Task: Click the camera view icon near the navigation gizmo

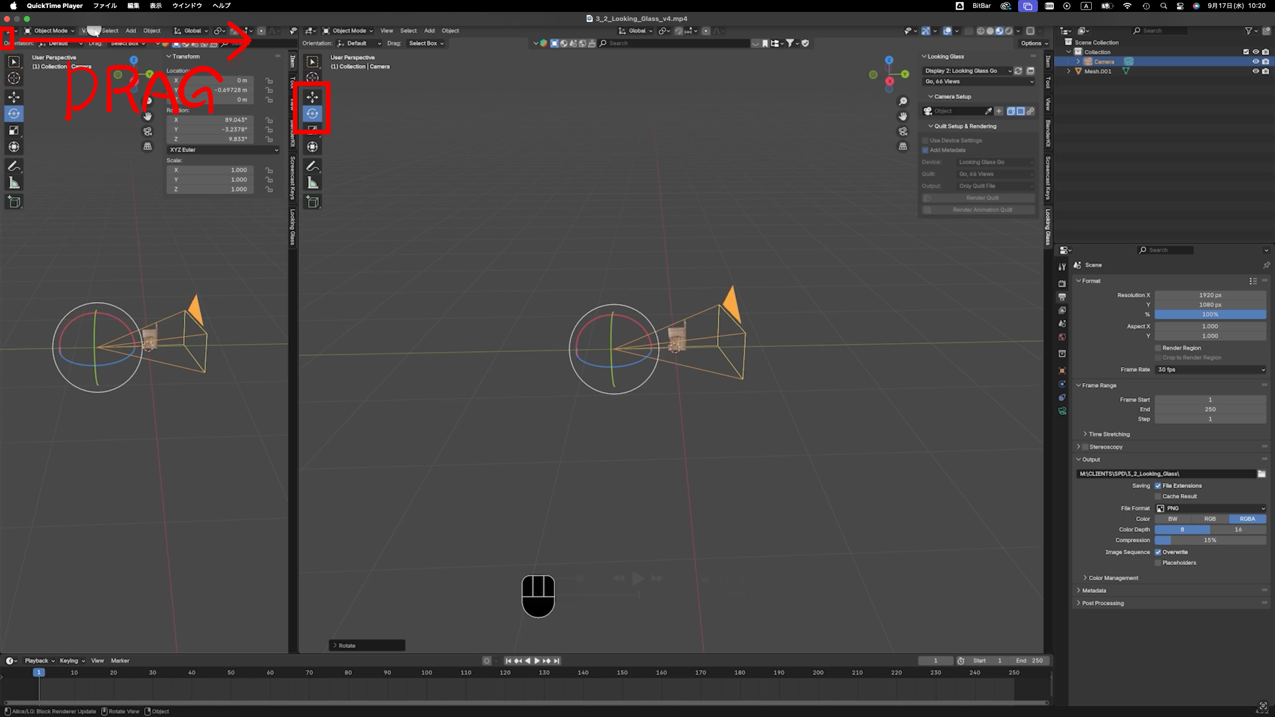Action: point(903,131)
